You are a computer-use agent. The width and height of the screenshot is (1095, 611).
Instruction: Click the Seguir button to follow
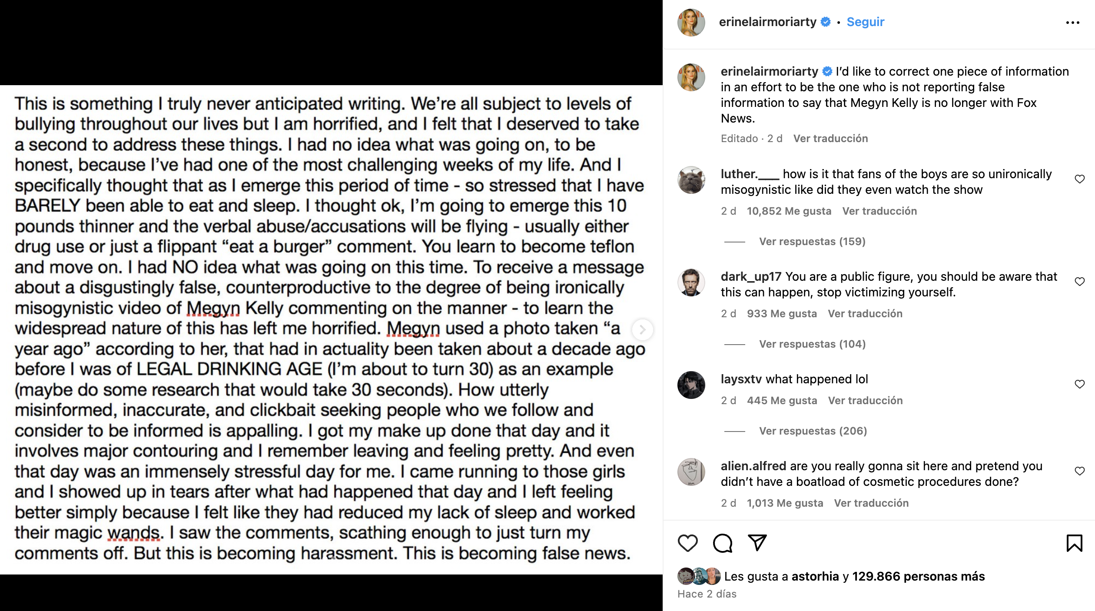coord(865,22)
